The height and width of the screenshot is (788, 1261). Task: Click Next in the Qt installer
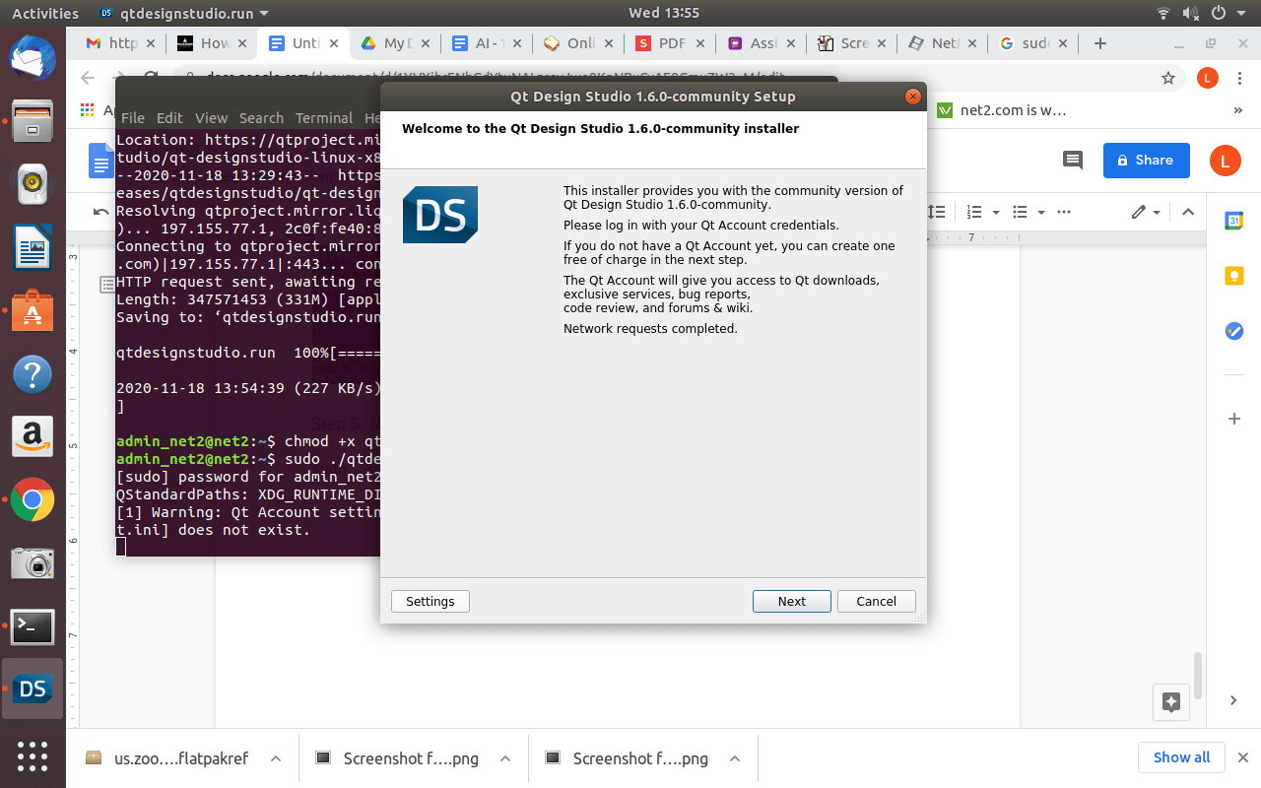[791, 601]
